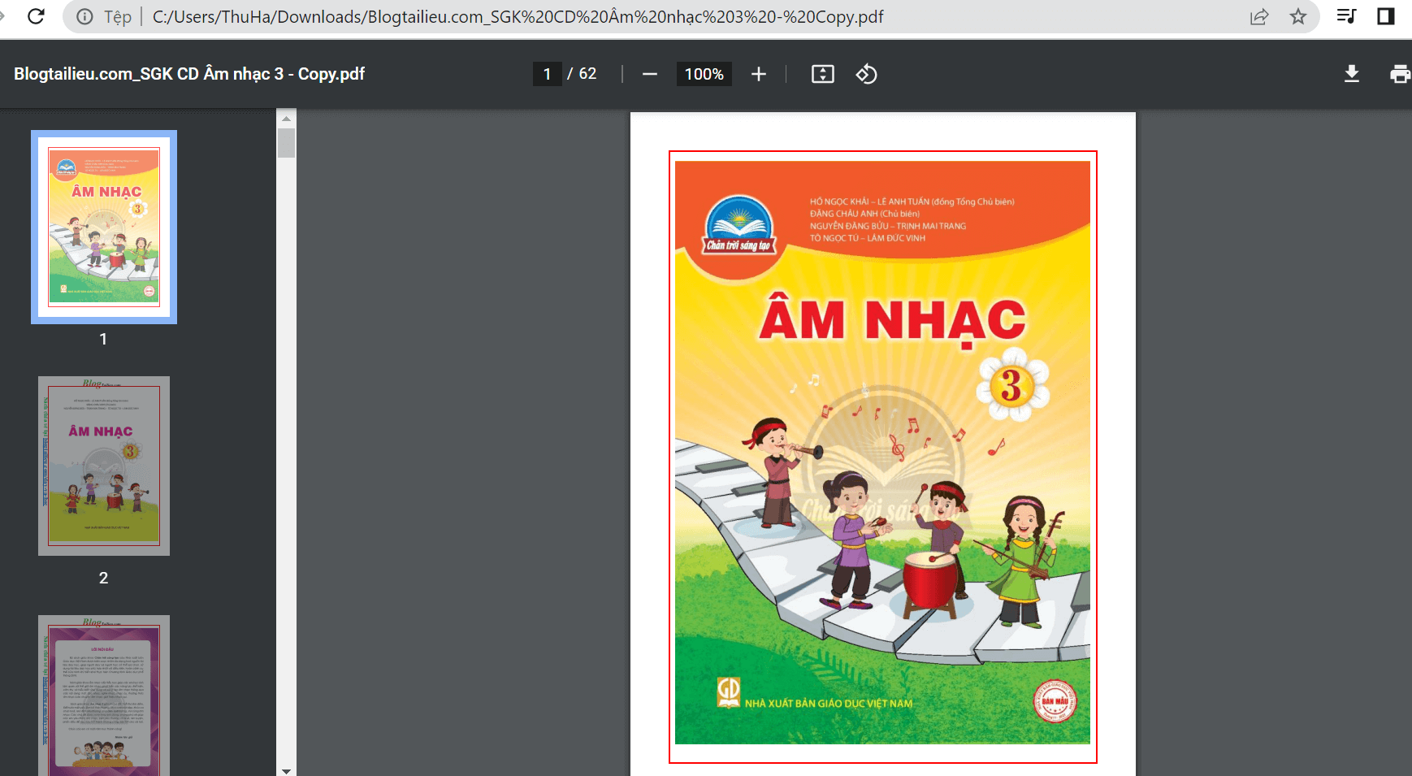This screenshot has width=1412, height=776.
Task: Print the PDF document
Action: coord(1400,74)
